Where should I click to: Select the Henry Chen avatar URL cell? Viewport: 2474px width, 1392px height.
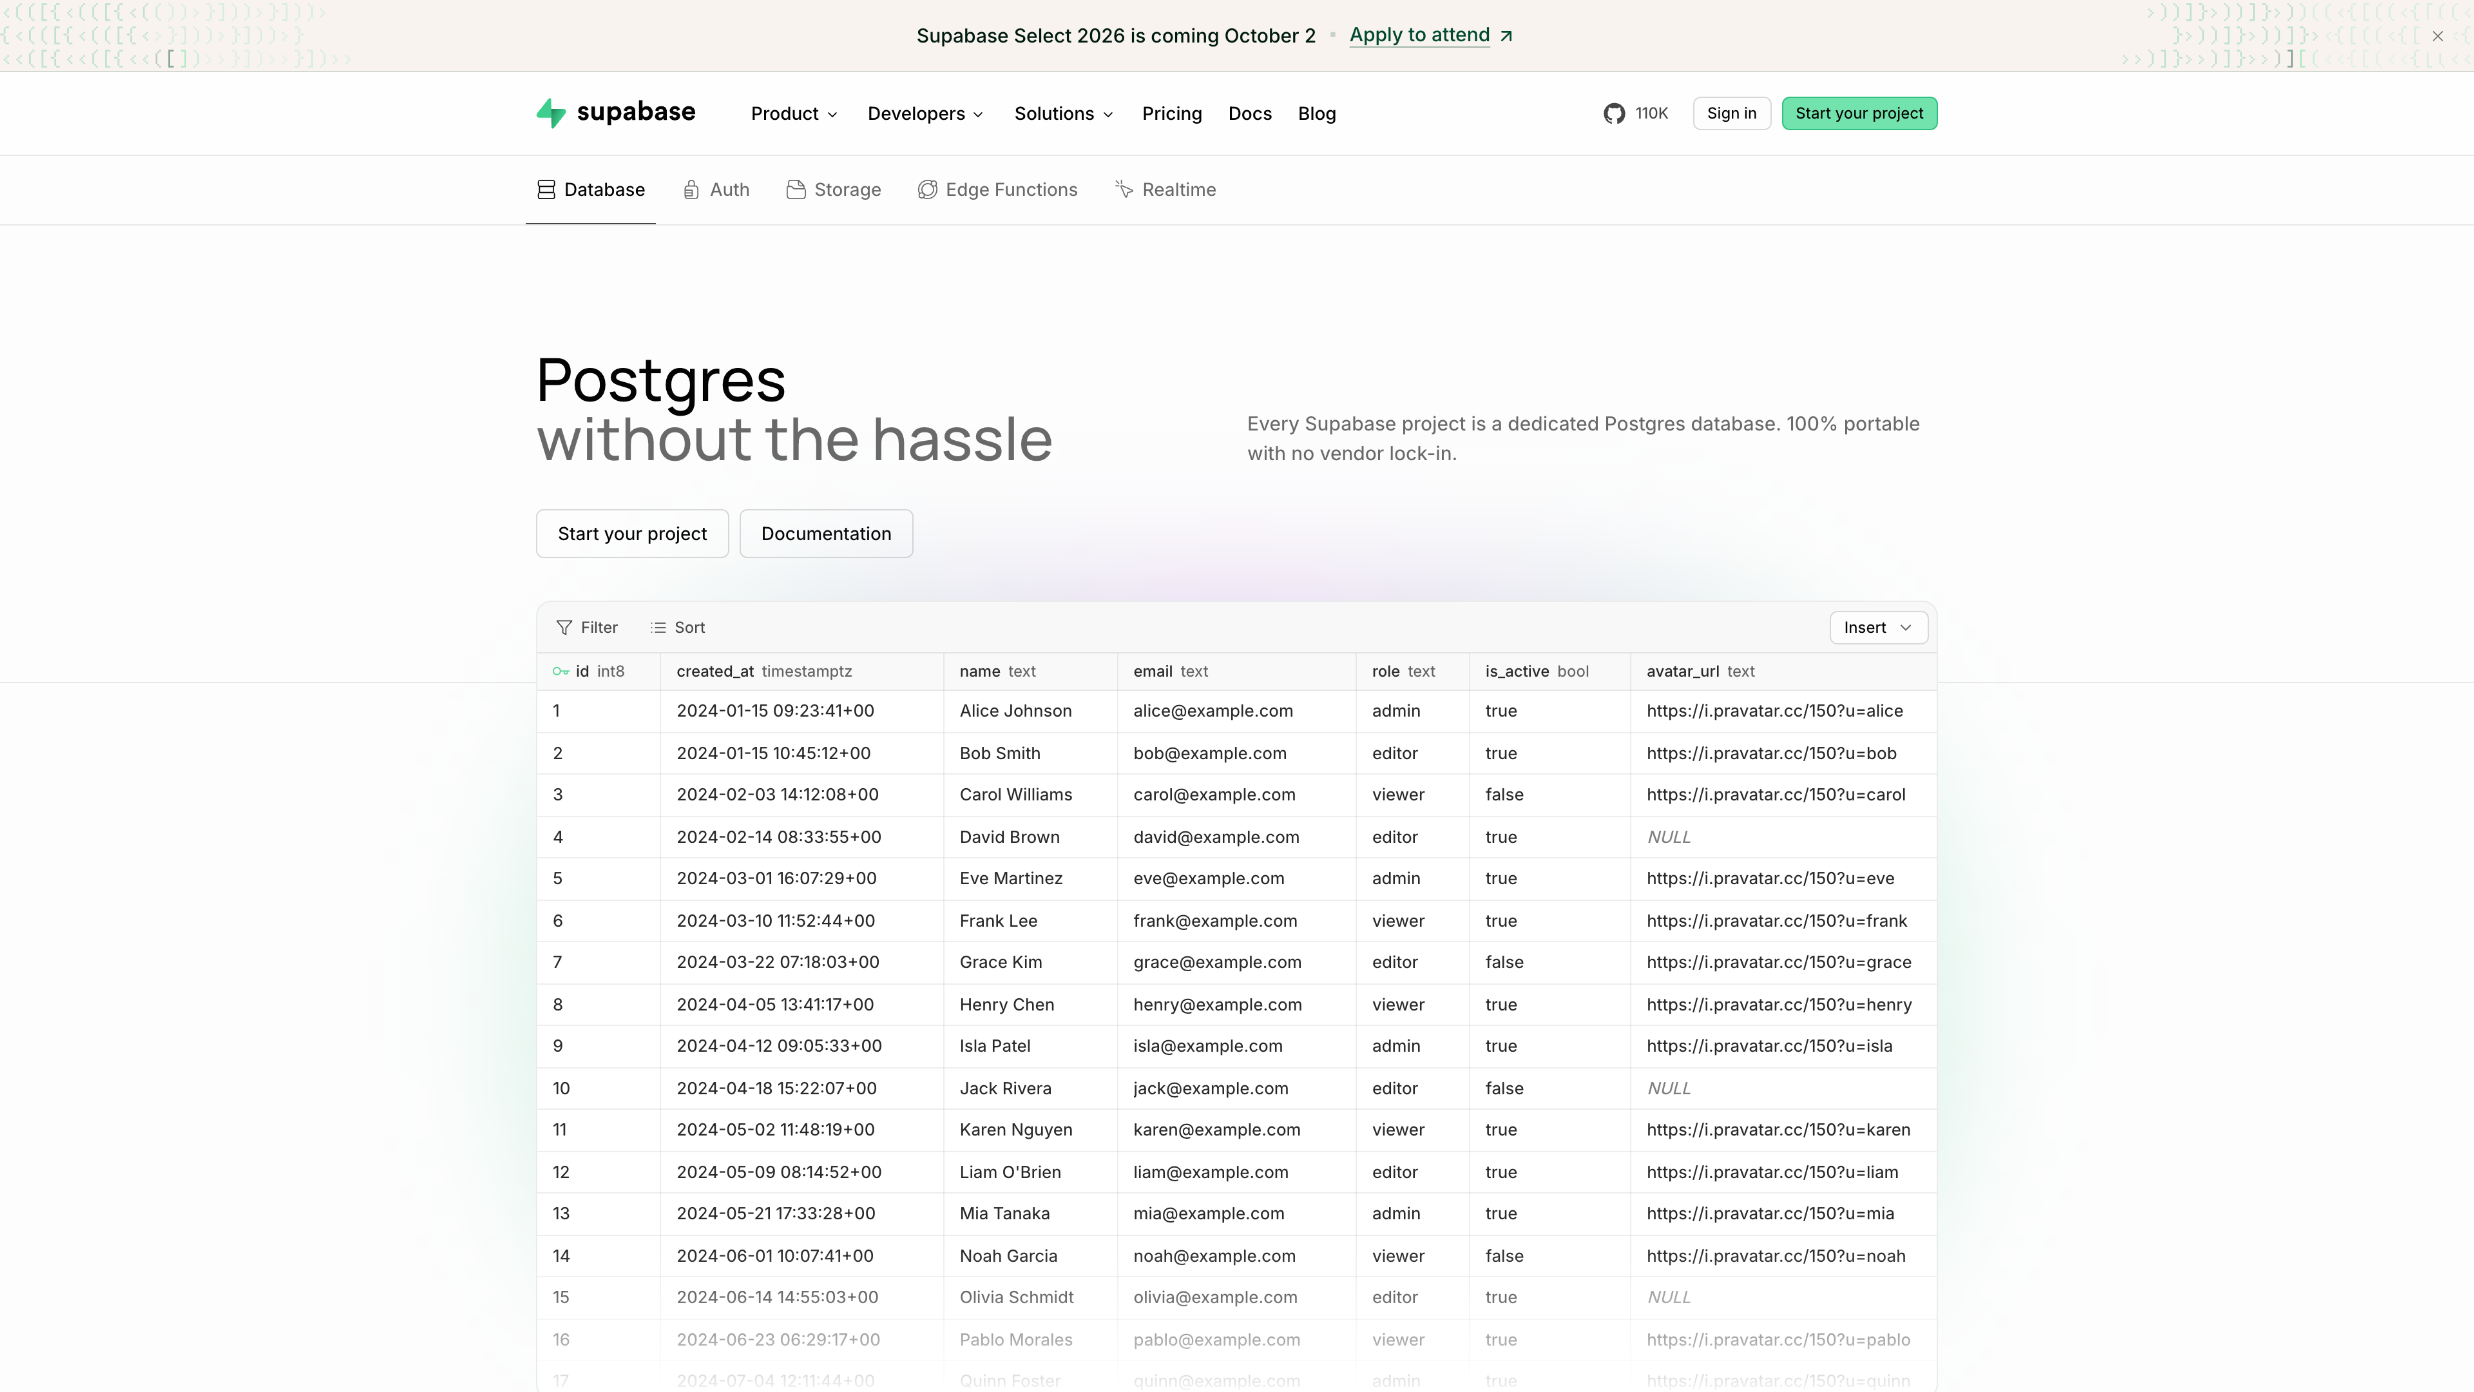[1783, 1004]
